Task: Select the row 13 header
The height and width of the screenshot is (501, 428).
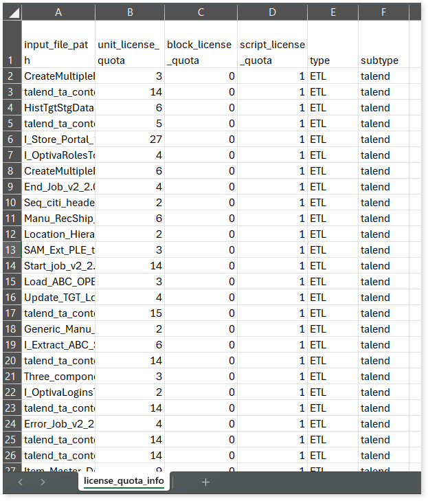Action: click(10, 250)
